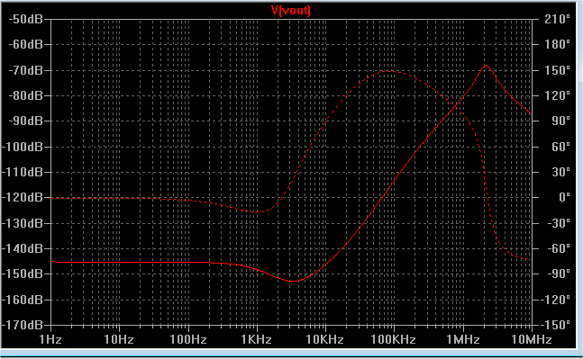
Task: Click the 210° phase axis label
Action: click(558, 19)
